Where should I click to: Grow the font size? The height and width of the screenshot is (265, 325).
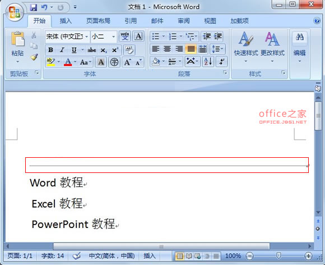tap(127, 62)
